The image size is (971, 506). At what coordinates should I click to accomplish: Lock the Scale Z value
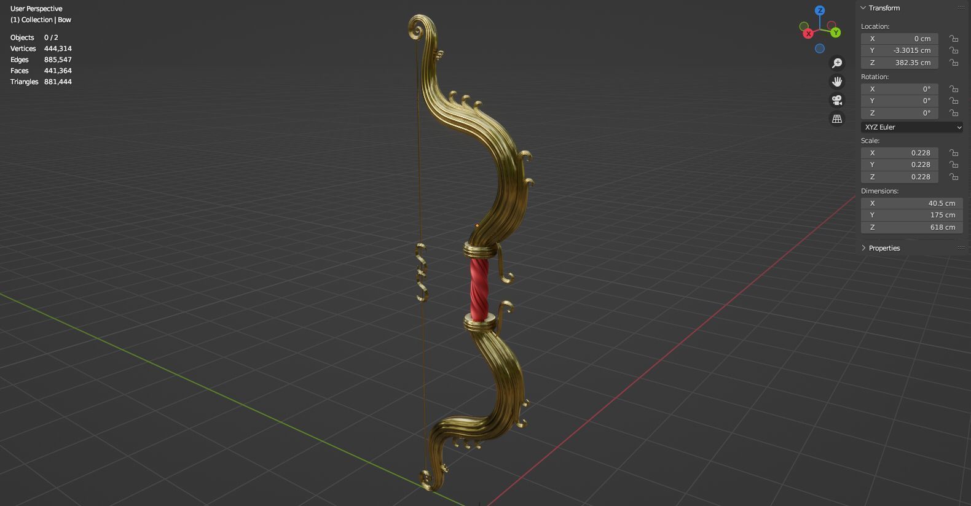(x=954, y=177)
